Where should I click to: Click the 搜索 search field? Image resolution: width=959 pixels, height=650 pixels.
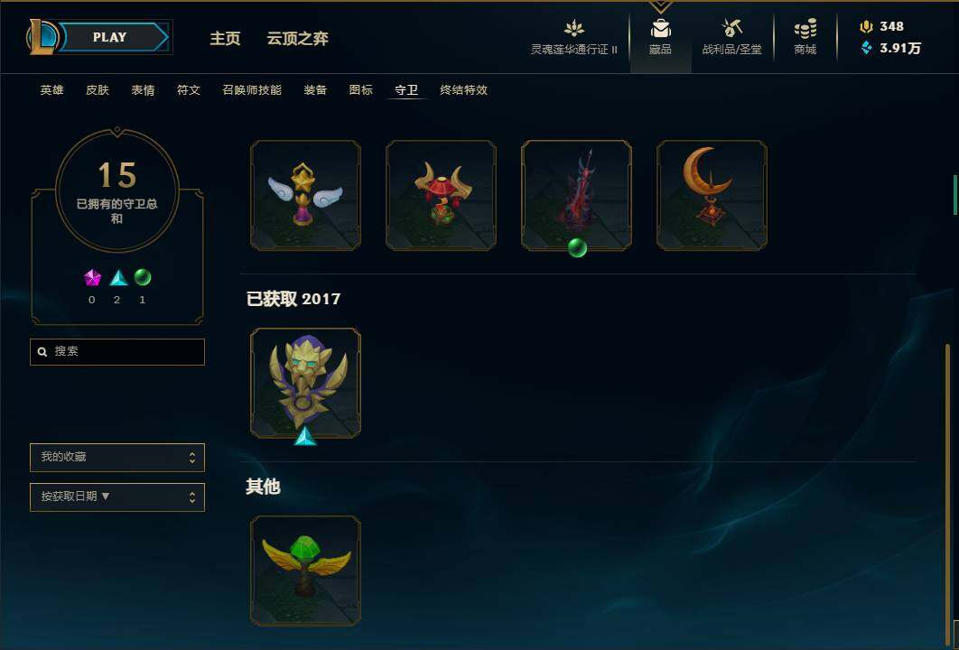[x=117, y=352]
